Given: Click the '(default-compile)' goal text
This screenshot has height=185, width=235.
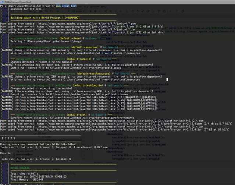Looking at the screenshot, I should (79, 59).
